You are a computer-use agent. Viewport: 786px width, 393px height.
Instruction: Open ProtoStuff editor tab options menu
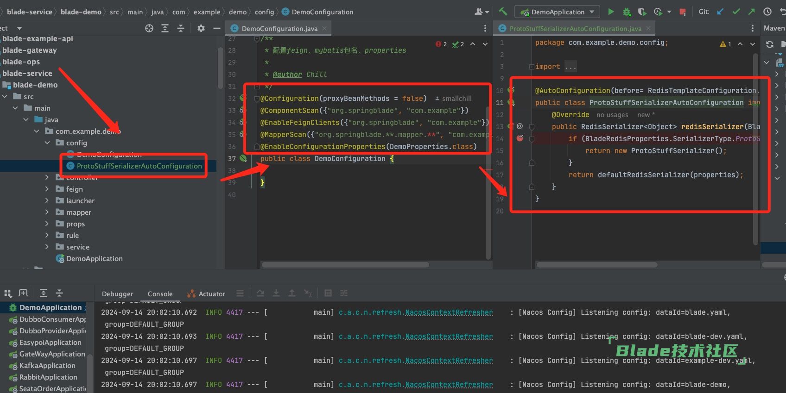752,28
